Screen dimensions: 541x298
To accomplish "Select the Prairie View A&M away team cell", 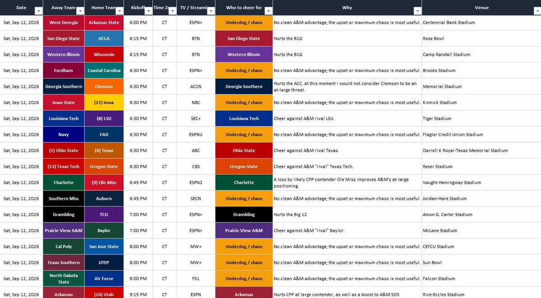I will click(x=64, y=230).
